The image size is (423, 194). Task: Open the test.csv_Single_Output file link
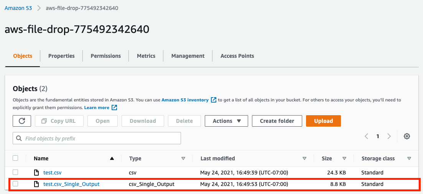click(x=71, y=184)
